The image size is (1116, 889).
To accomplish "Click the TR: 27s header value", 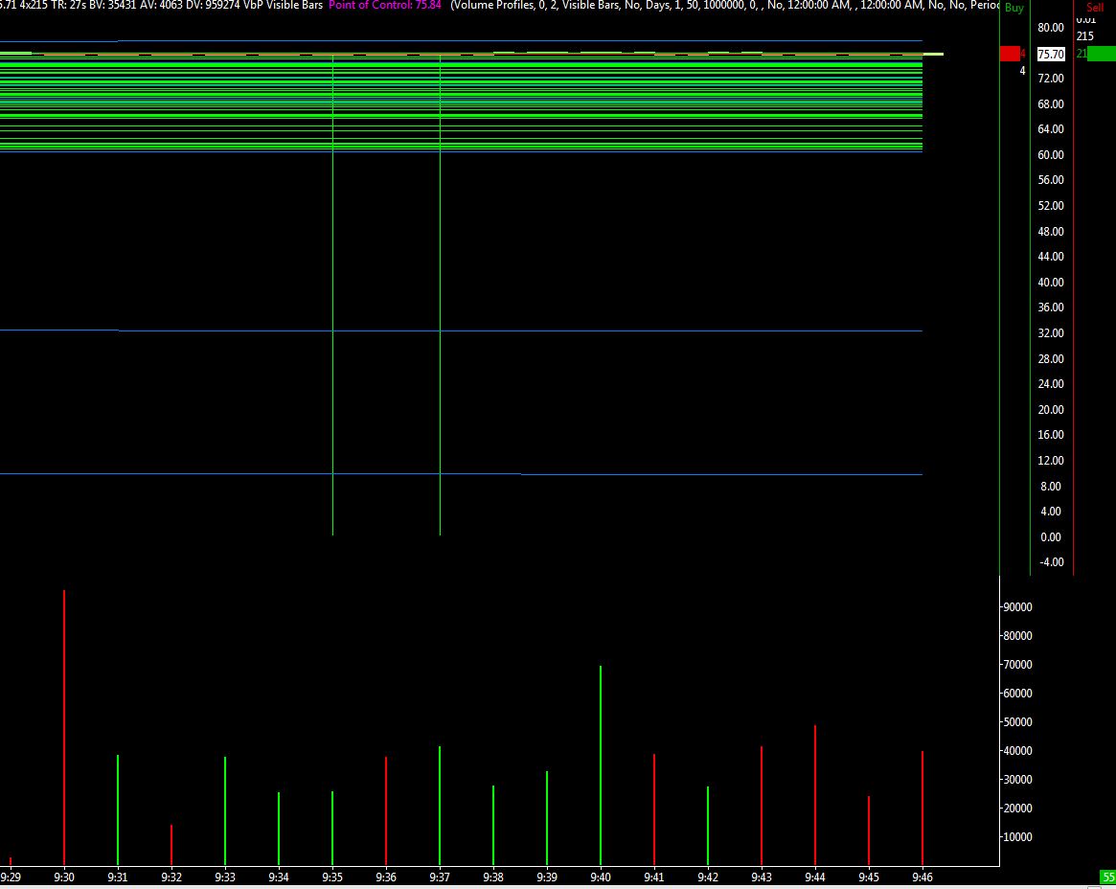I will click(x=68, y=5).
